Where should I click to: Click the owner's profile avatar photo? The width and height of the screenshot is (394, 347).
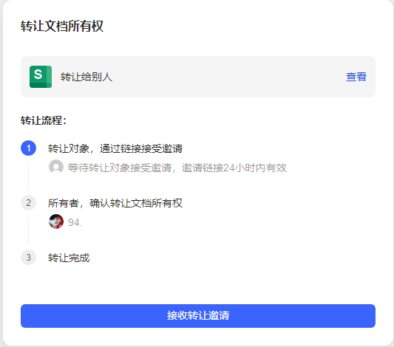[x=56, y=221]
